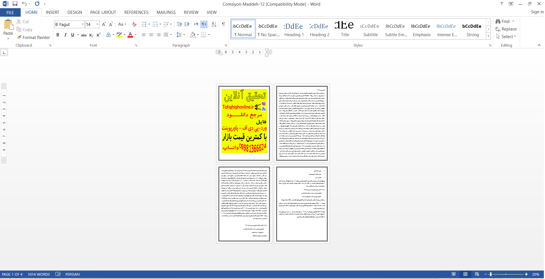The image size is (545, 279).
Task: Switch to the PAGE LAYOUT tab
Action: click(103, 12)
